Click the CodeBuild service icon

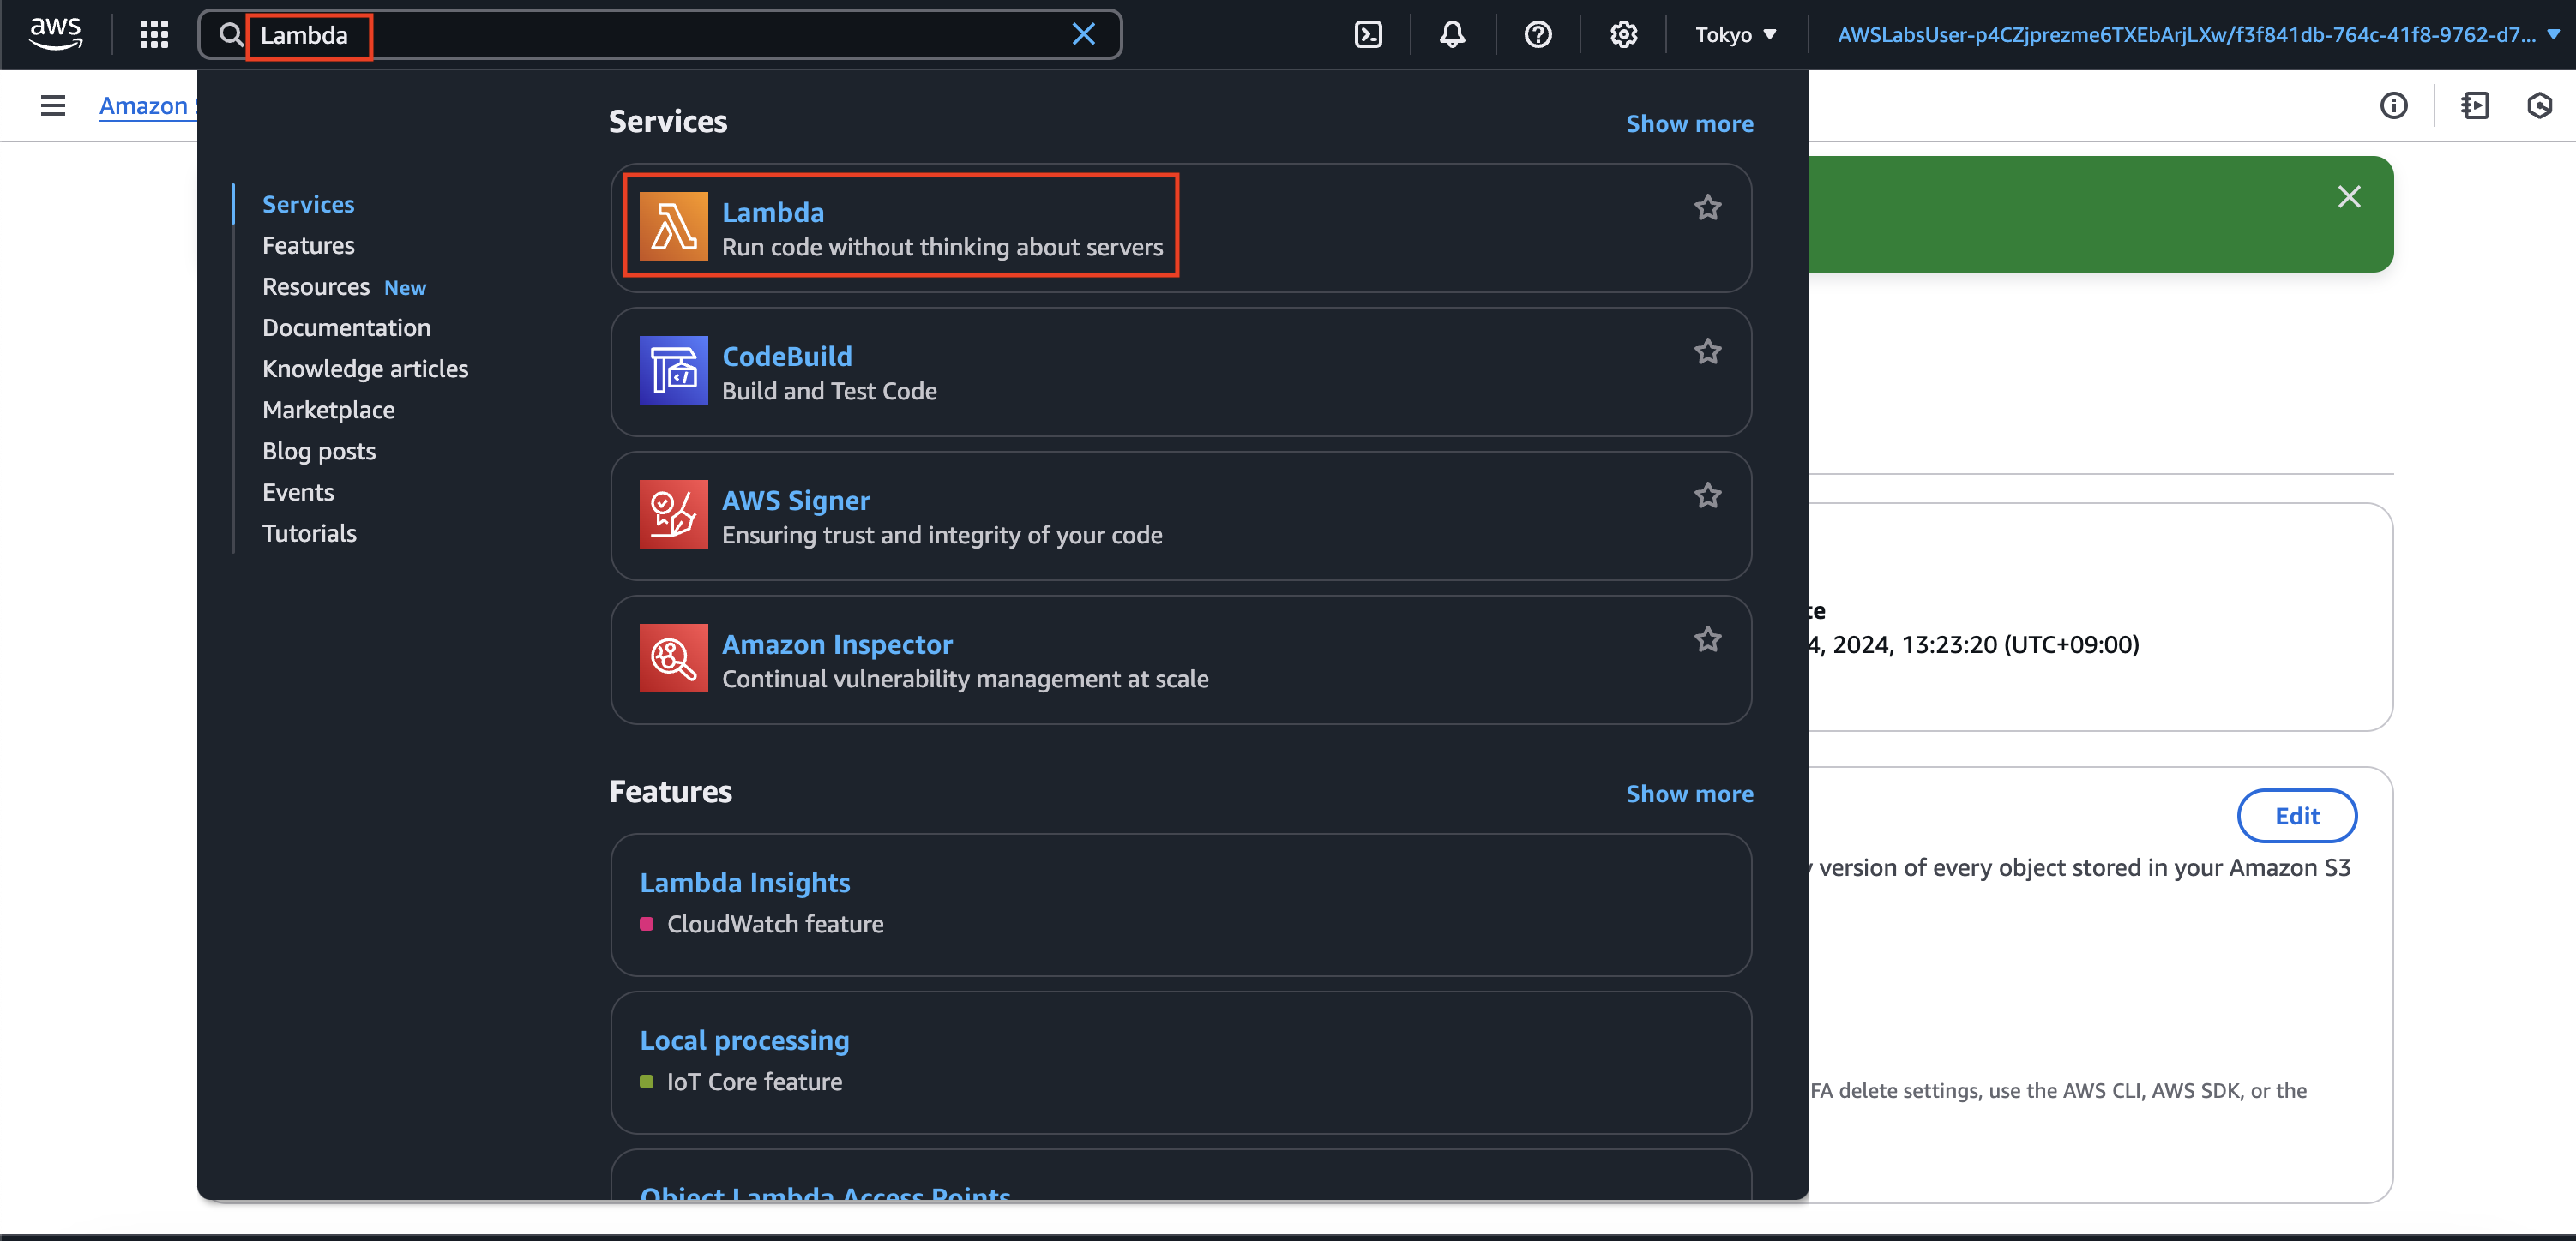tap(673, 369)
